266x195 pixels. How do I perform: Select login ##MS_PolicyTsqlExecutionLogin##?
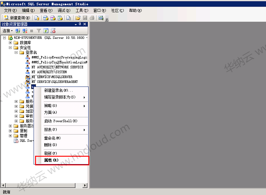tap(59, 62)
